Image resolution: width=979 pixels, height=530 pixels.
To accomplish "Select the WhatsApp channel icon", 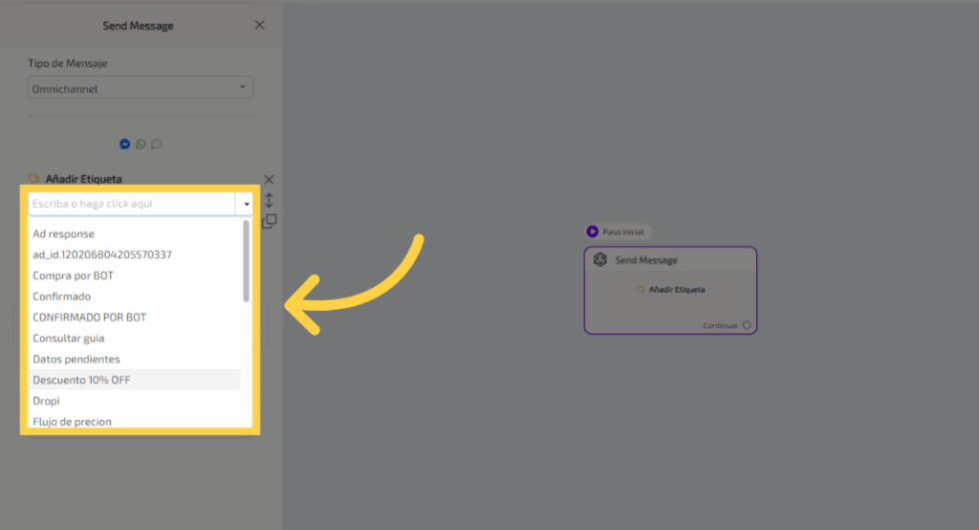I will pyautogui.click(x=141, y=144).
